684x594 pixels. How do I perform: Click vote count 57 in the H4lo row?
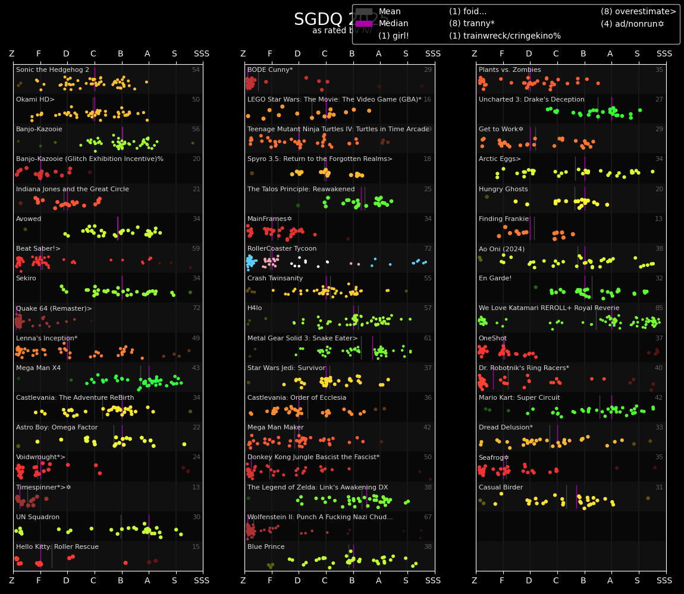(x=427, y=308)
